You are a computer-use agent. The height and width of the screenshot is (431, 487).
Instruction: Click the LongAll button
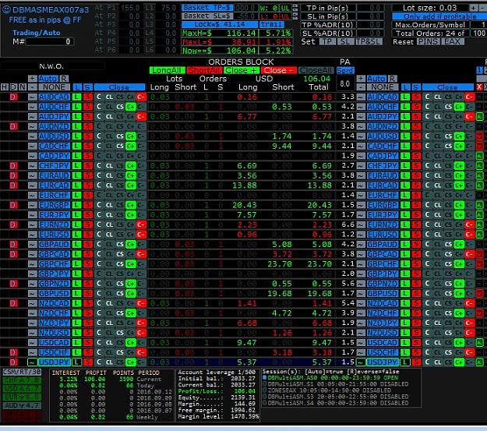[167, 71]
